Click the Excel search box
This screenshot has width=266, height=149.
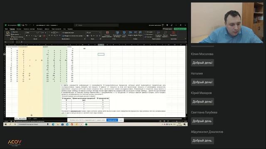tap(96, 25)
